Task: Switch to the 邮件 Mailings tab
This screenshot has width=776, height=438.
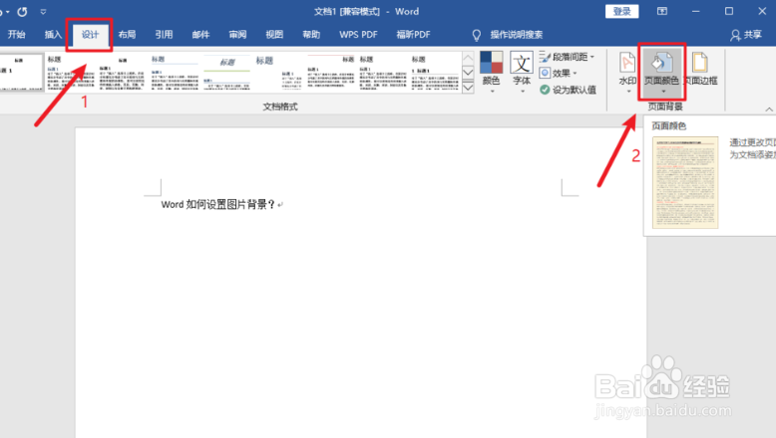Action: click(200, 35)
